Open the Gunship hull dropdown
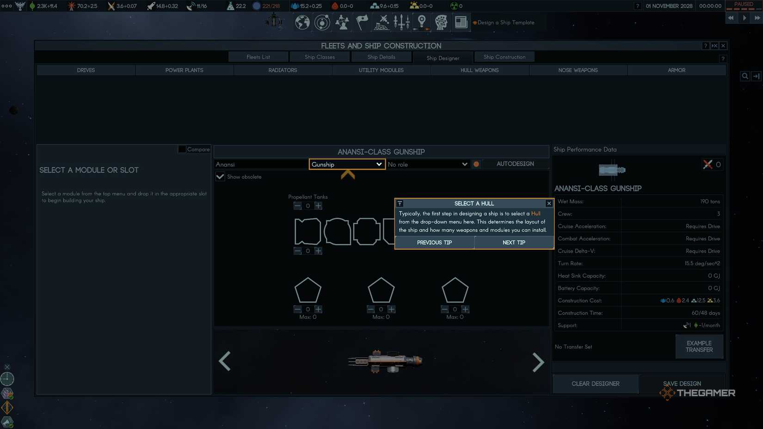 (x=346, y=164)
